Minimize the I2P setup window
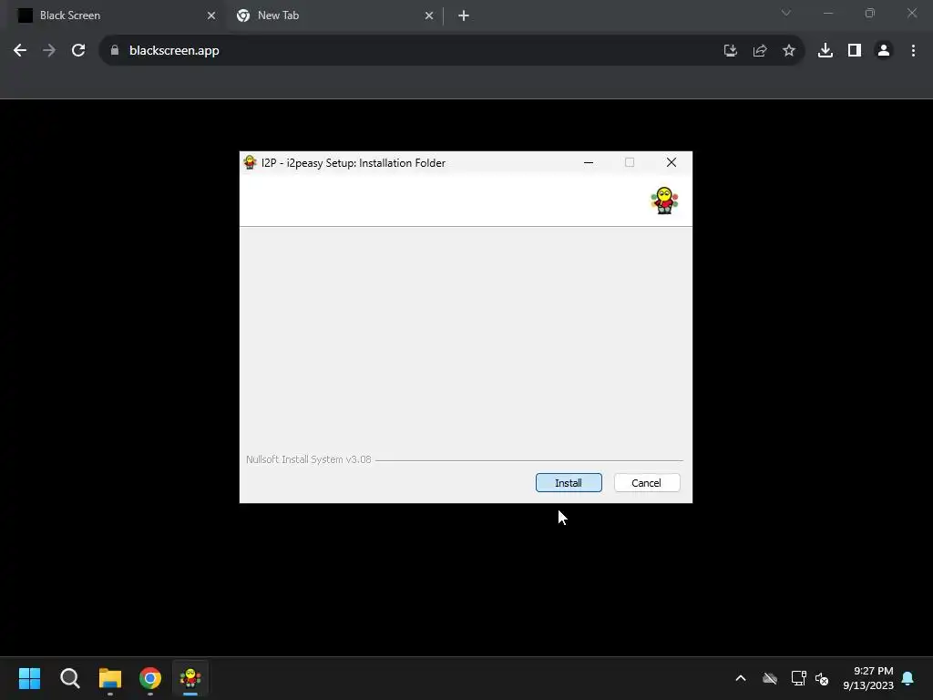 click(589, 162)
